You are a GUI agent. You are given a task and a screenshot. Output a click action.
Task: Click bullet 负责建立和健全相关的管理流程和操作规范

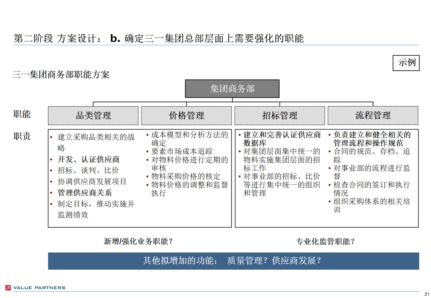[372, 139]
